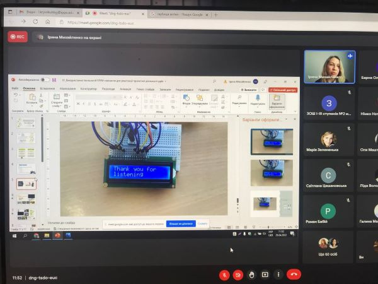The width and height of the screenshot is (378, 284).
Task: Select the third design idea thumbnail
Action: (x=272, y=204)
